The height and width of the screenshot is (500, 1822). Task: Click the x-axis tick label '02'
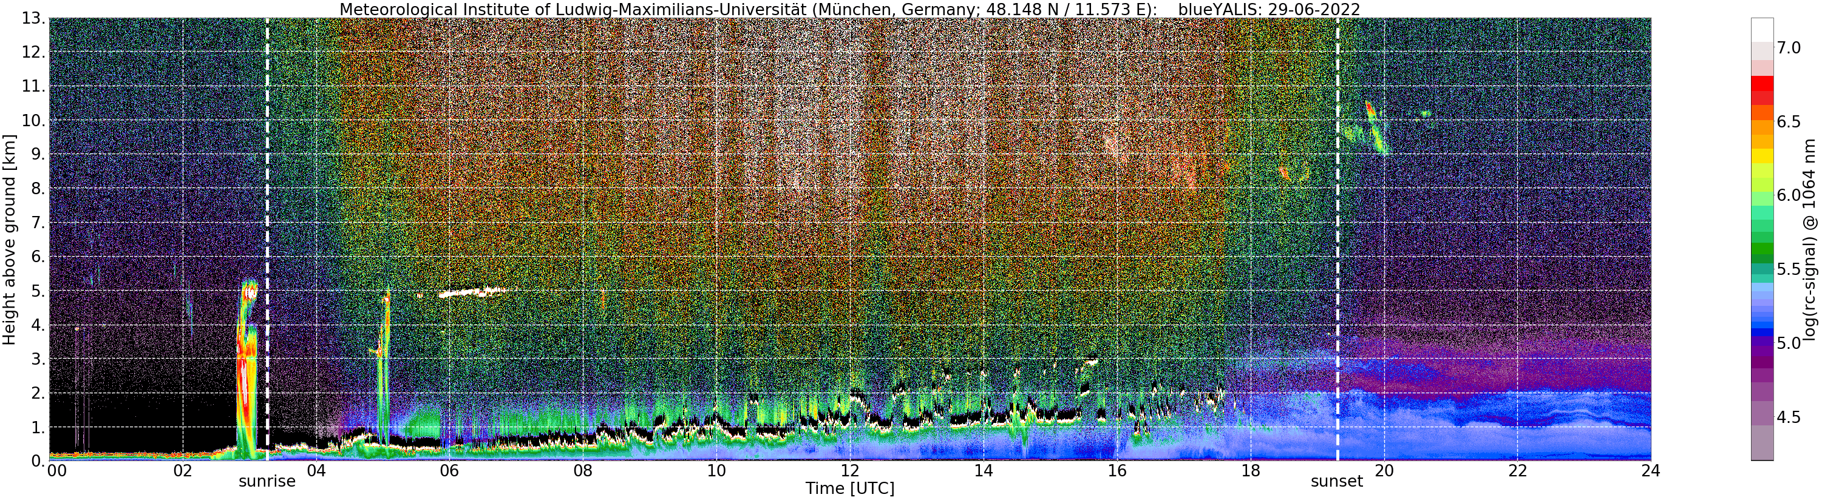tap(183, 470)
